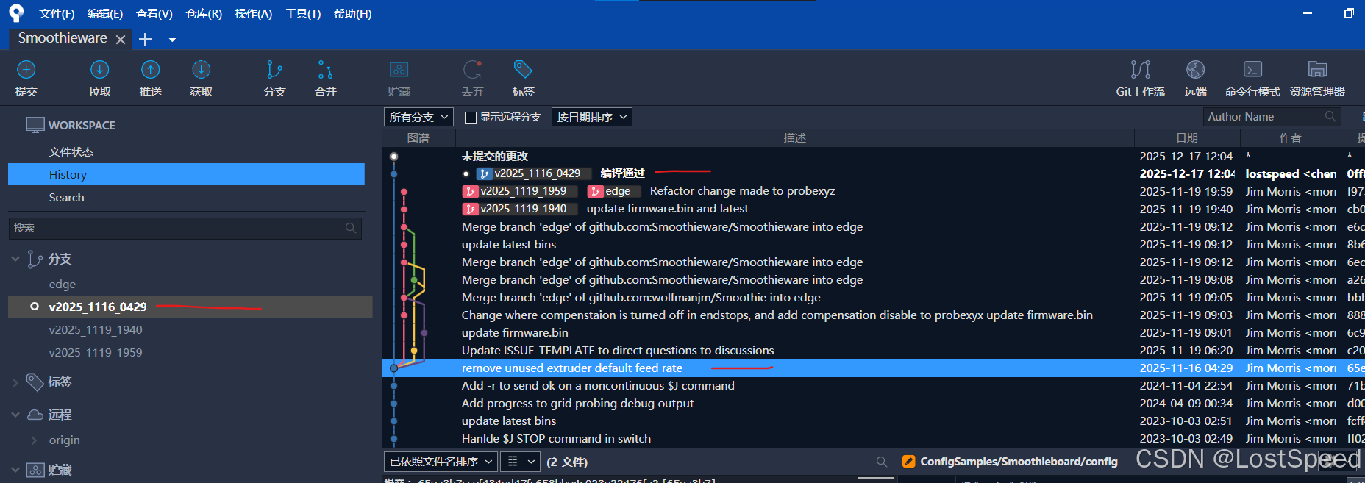The height and width of the screenshot is (483, 1365).
Task: Collapse the 远程 section in sidebar
Action: coord(15,415)
